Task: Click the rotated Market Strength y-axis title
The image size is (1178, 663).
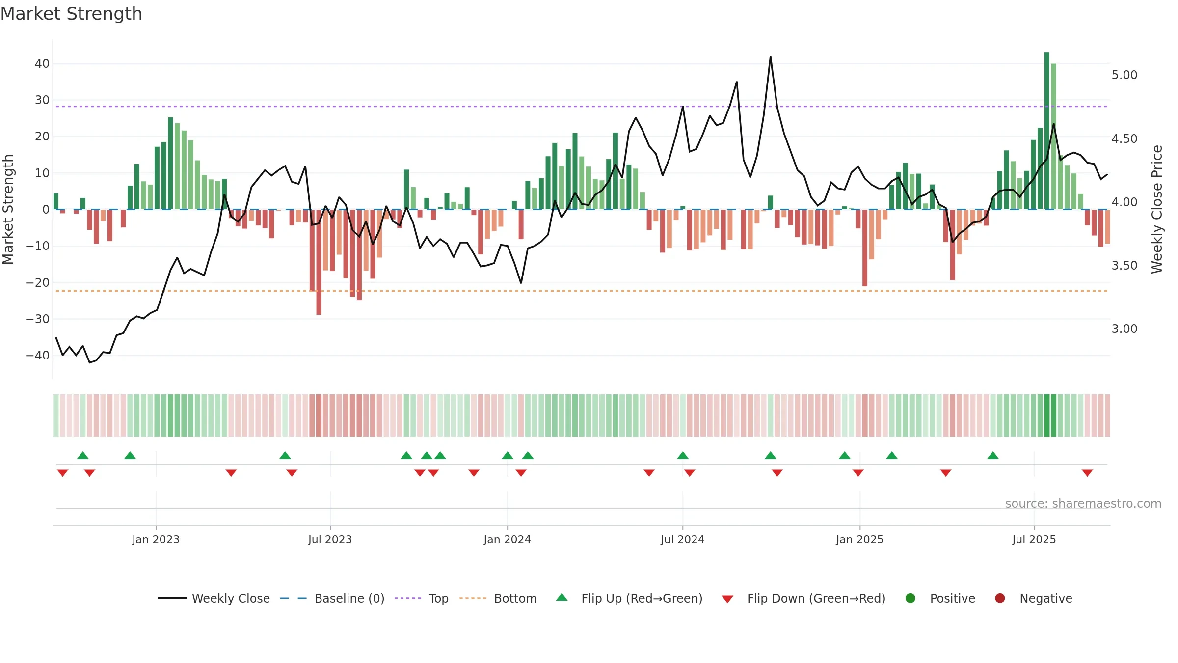Action: (x=8, y=209)
